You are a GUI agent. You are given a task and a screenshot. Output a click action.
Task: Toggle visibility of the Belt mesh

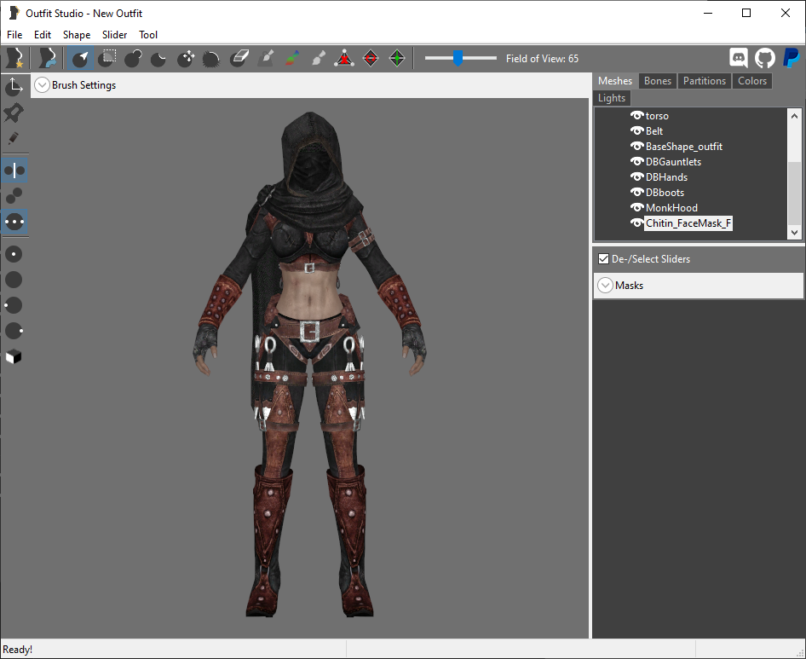point(637,131)
